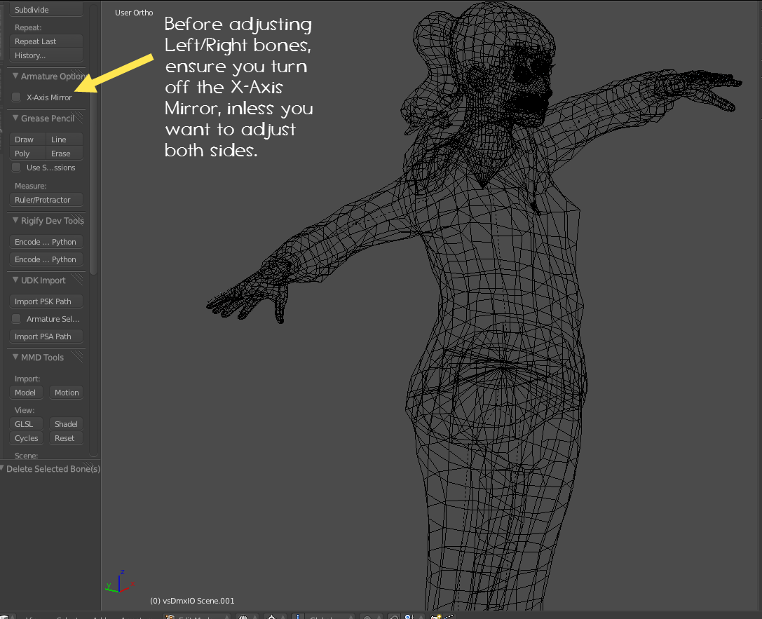
Task: Collapse the Armature Options panel
Action: [x=15, y=76]
